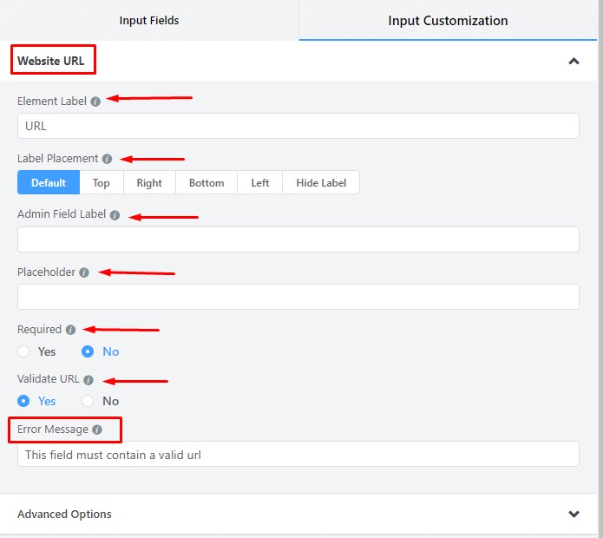Select Yes for Validate URL
Screen dimensions: 603x538
tap(24, 401)
